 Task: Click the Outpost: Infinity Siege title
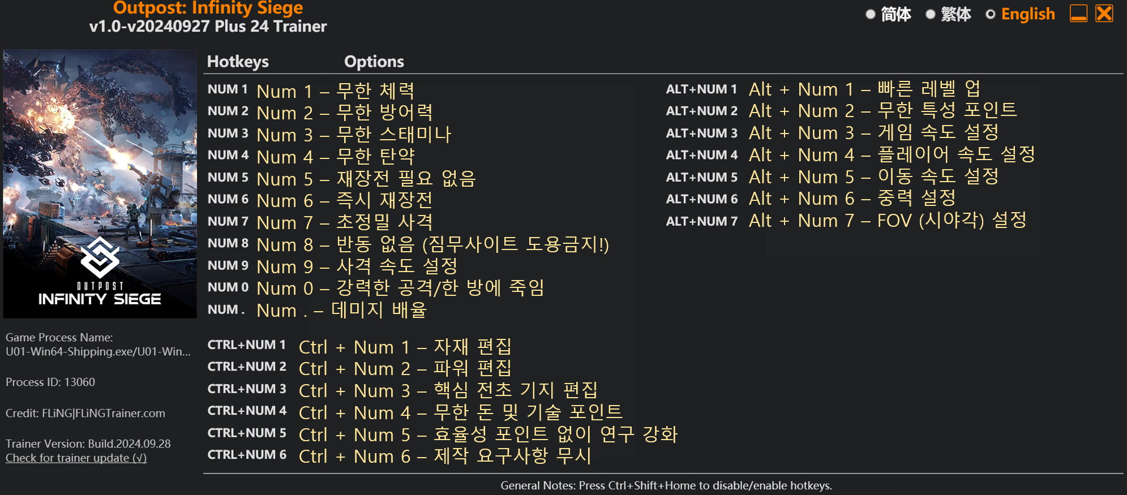pyautogui.click(x=208, y=8)
